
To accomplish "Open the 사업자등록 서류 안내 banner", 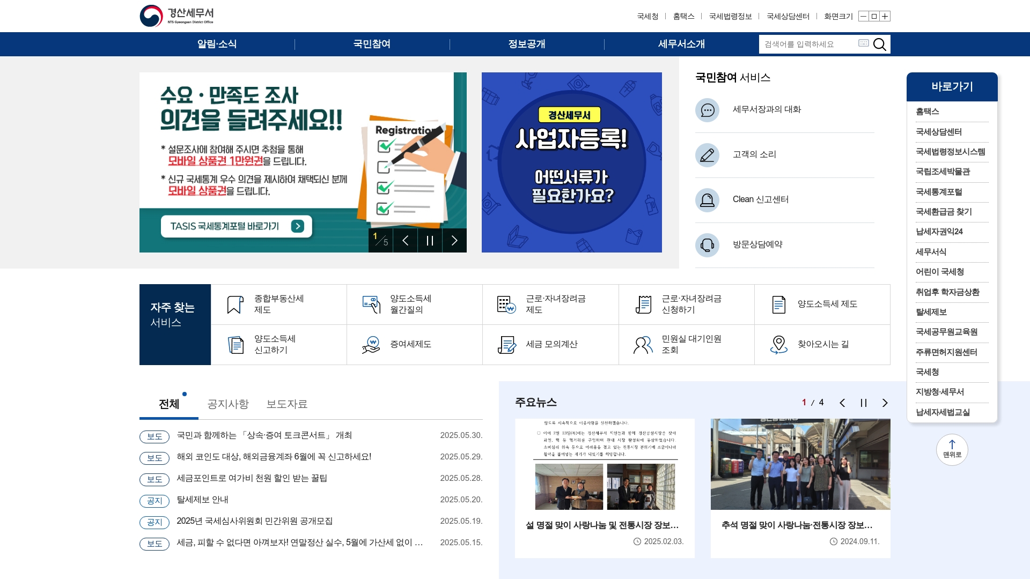I will point(571,162).
